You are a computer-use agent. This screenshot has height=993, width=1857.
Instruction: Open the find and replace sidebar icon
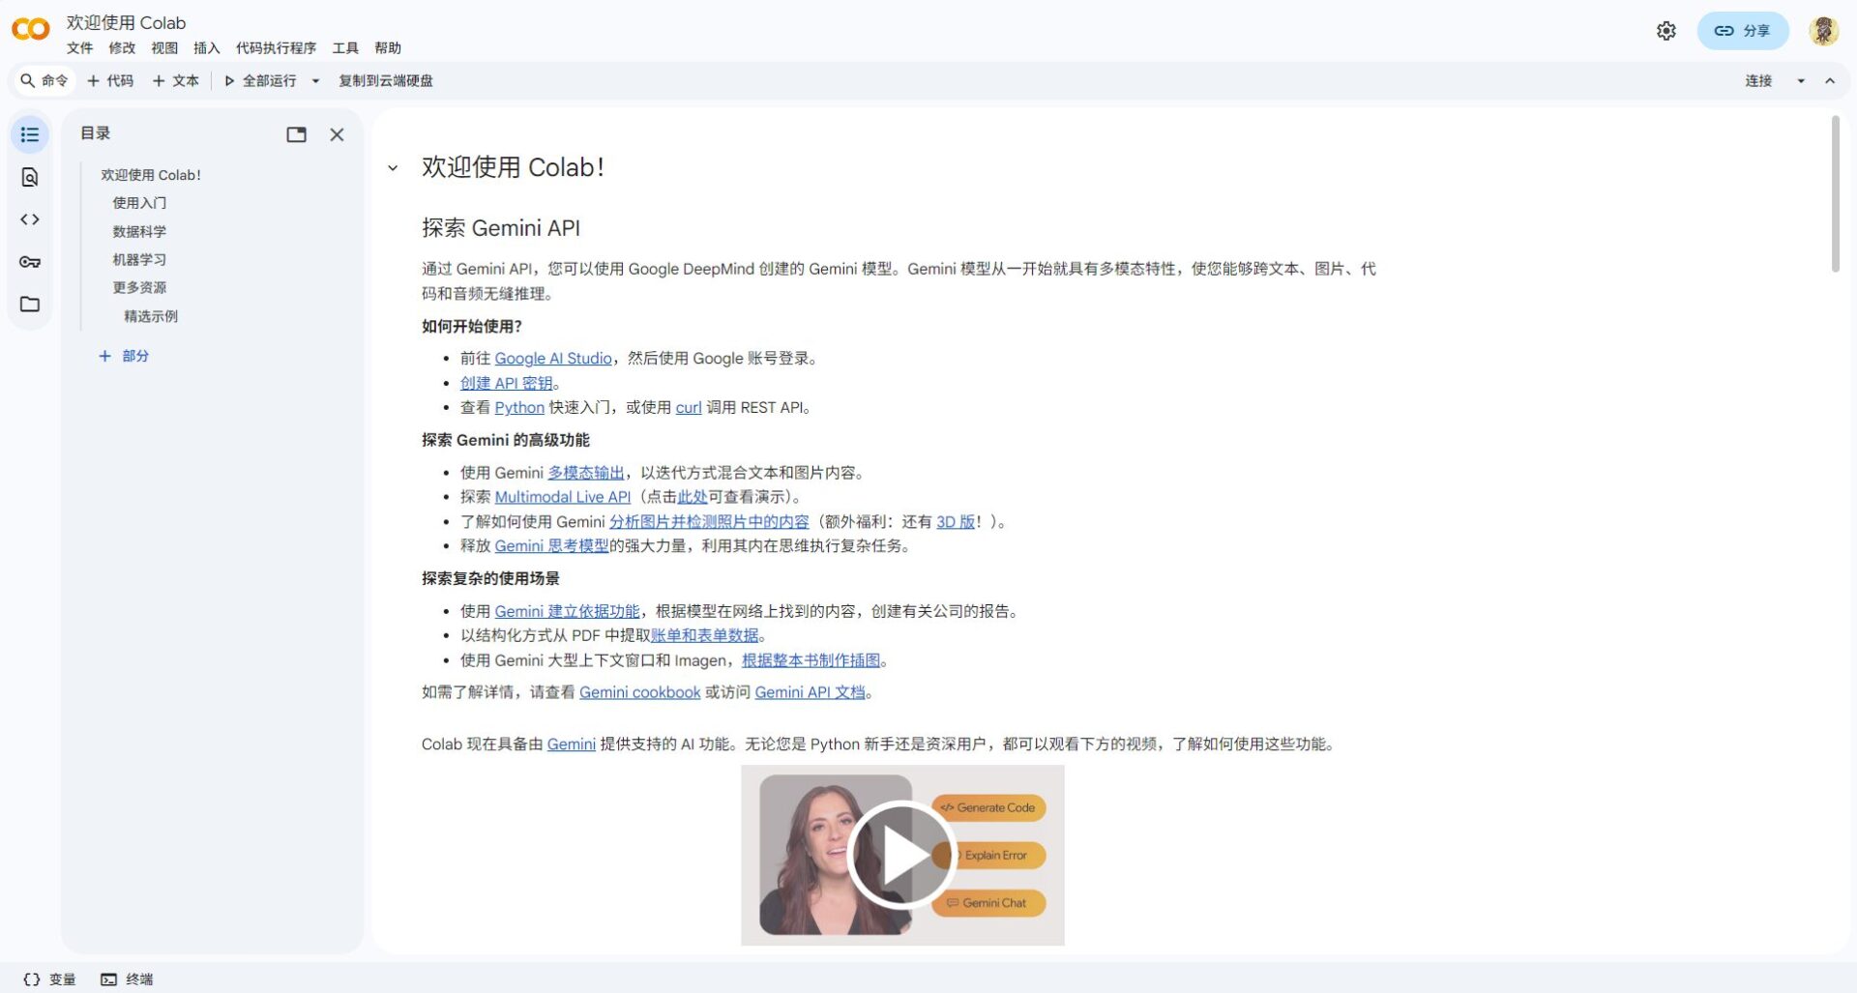pyautogui.click(x=30, y=177)
